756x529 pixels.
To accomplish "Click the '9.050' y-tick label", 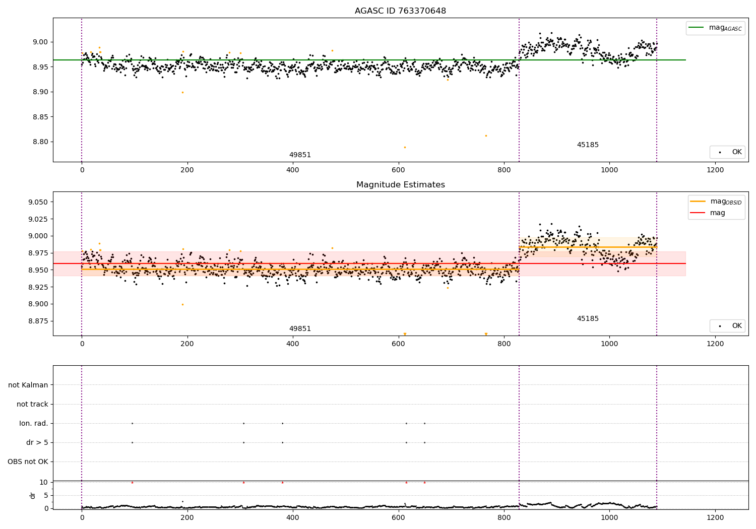I will click(38, 203).
